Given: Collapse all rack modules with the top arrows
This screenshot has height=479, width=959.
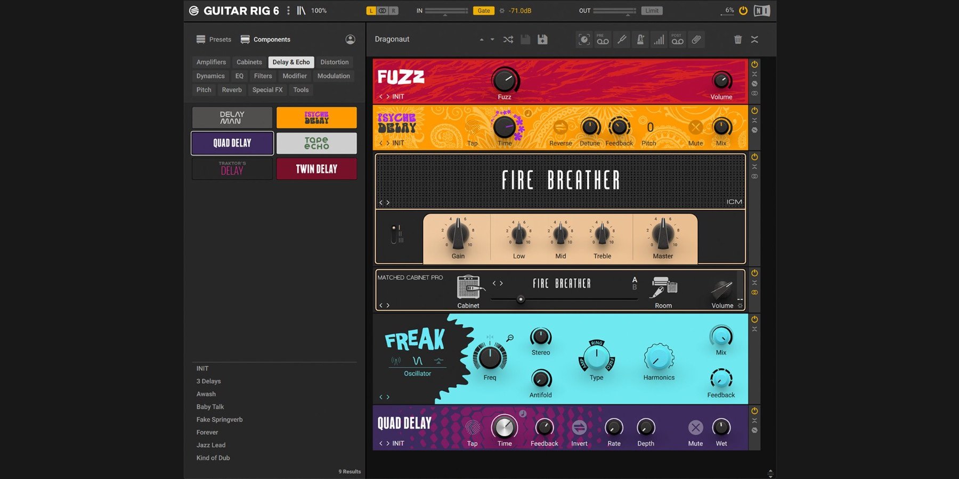Looking at the screenshot, I should pyautogui.click(x=754, y=39).
